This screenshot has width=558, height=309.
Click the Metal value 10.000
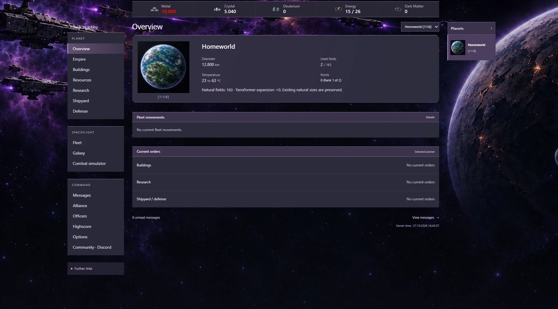pos(169,12)
